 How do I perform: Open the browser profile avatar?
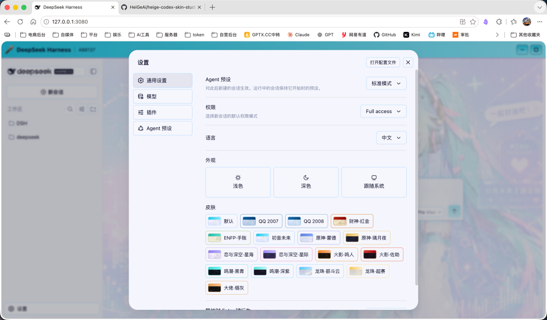(526, 22)
